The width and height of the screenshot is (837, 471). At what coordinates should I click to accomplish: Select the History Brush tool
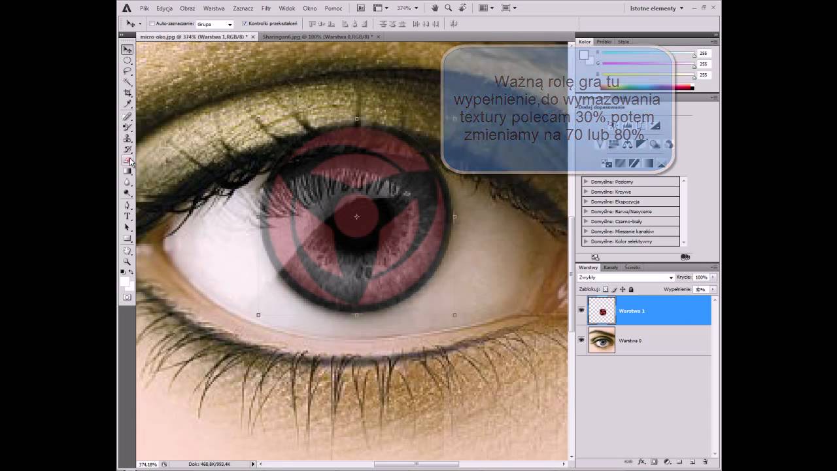(128, 149)
